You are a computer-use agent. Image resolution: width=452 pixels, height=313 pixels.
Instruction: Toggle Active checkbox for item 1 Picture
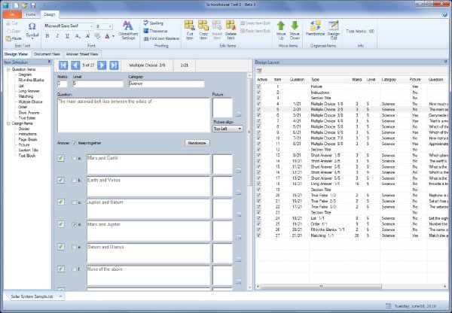coord(258,87)
